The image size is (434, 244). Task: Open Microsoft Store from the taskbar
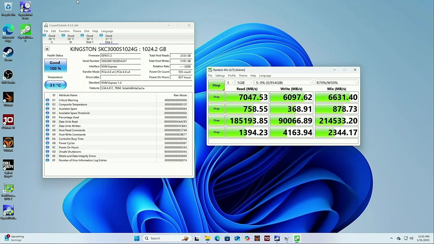tap(227, 238)
